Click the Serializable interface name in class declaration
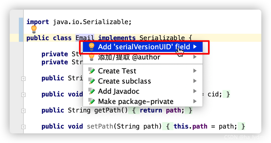Screen dimensions: 271x143 (162, 38)
